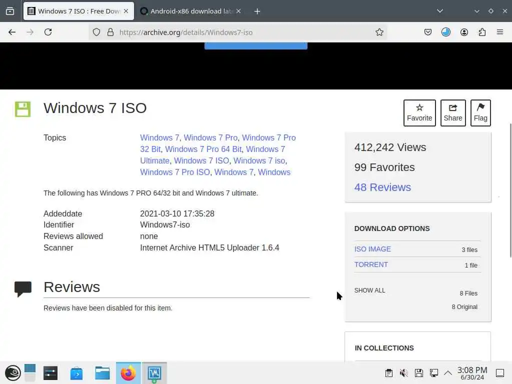Open the removable devices tray icon
The image size is (512, 384).
point(419,373)
